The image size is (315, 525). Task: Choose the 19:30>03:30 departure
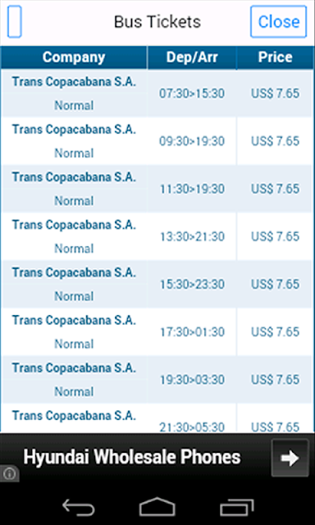(x=157, y=379)
